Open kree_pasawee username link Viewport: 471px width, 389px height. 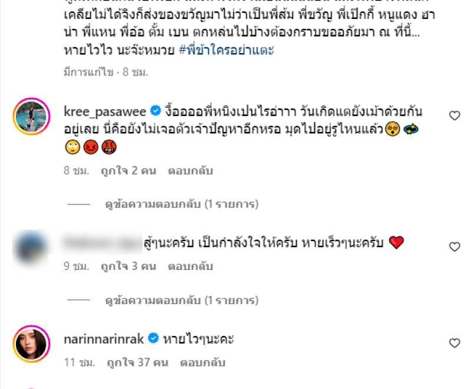pos(105,111)
